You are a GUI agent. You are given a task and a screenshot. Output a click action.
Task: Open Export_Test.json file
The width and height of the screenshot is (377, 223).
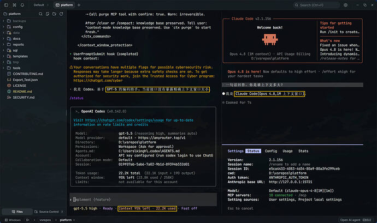25,80
